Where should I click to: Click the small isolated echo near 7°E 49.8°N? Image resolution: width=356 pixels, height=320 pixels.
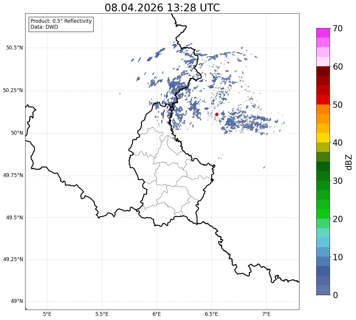[x=264, y=167]
